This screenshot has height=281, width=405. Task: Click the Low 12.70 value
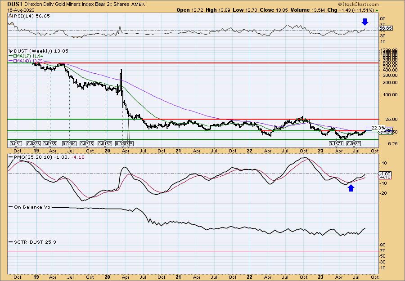click(245, 10)
